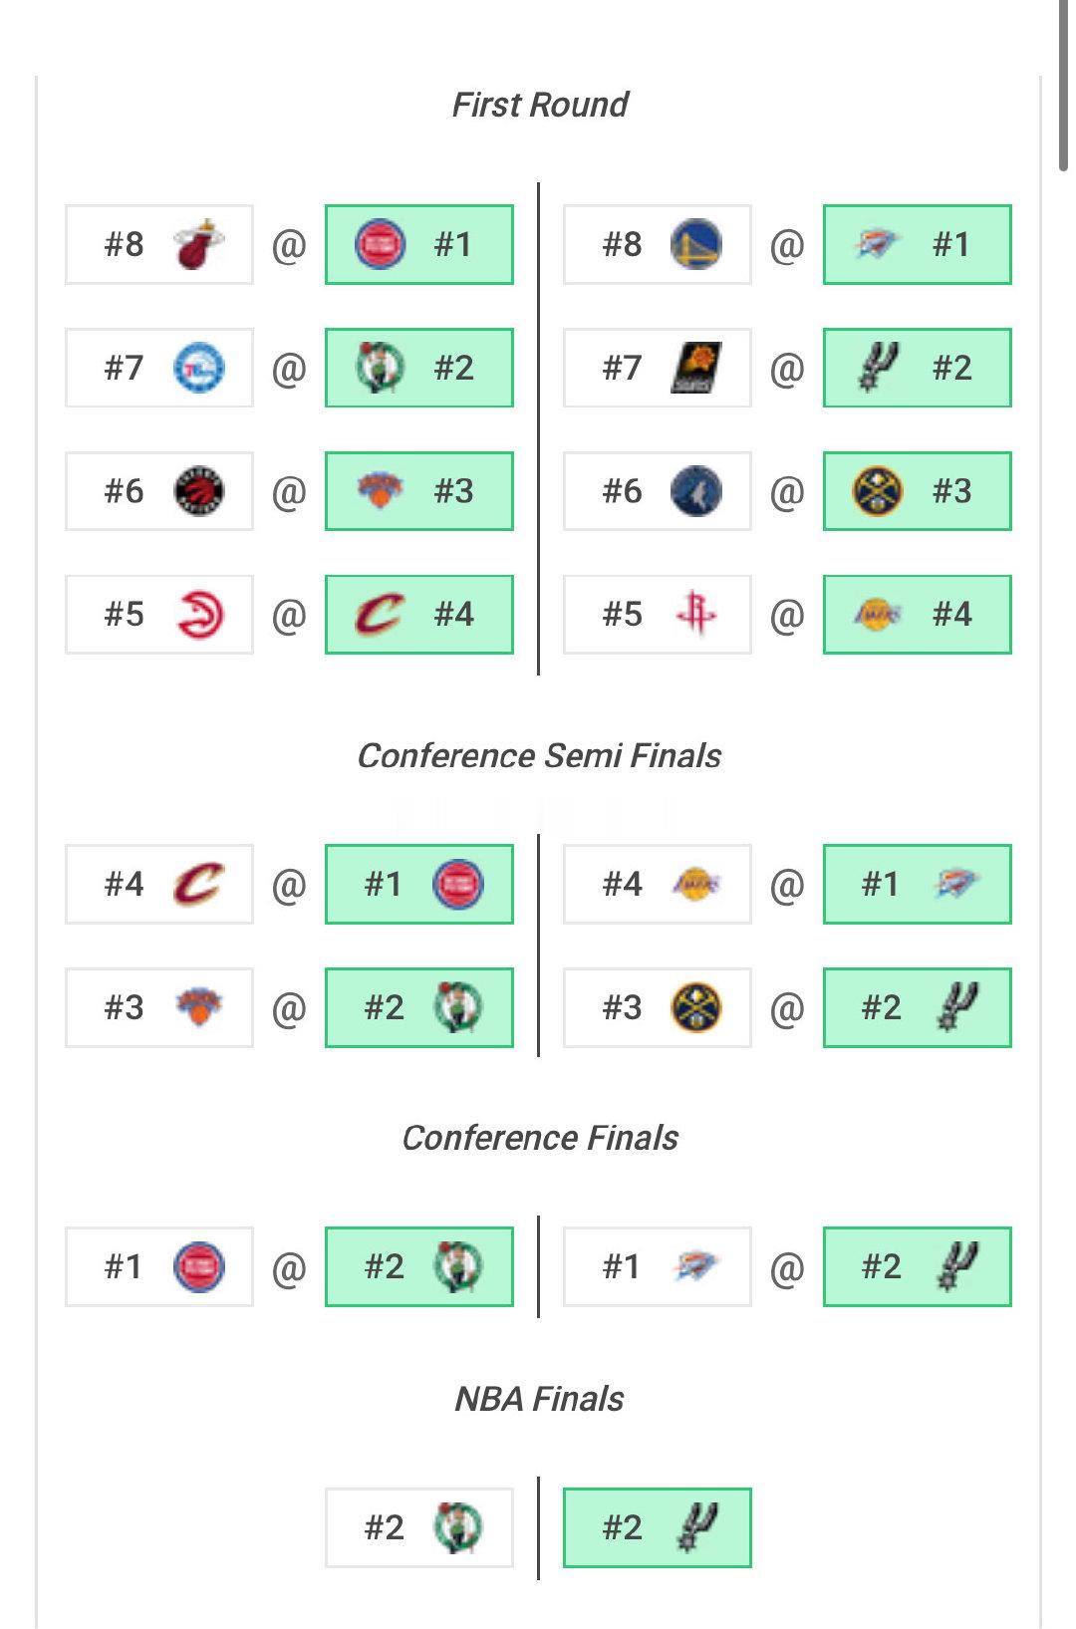
Task: Click the Denver Nuggets logo in Semi Finals
Action: [x=697, y=1007]
